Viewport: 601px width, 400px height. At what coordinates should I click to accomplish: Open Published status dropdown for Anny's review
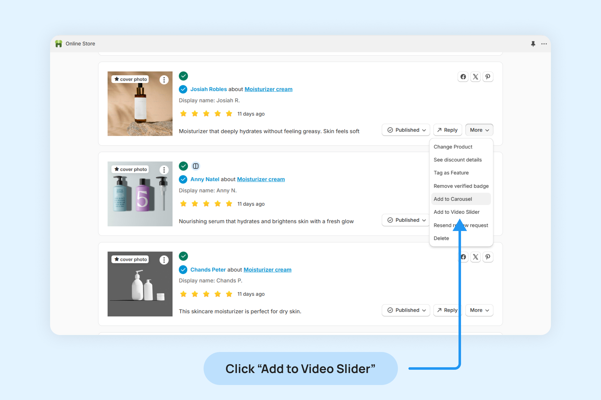pyautogui.click(x=406, y=220)
